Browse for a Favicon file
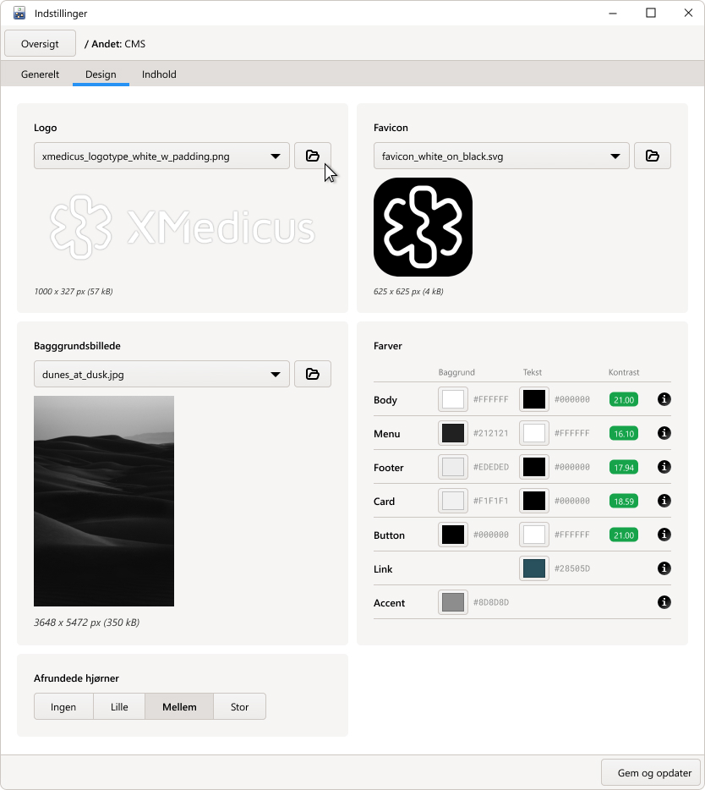Screen dimensions: 705x790 (x=652, y=156)
